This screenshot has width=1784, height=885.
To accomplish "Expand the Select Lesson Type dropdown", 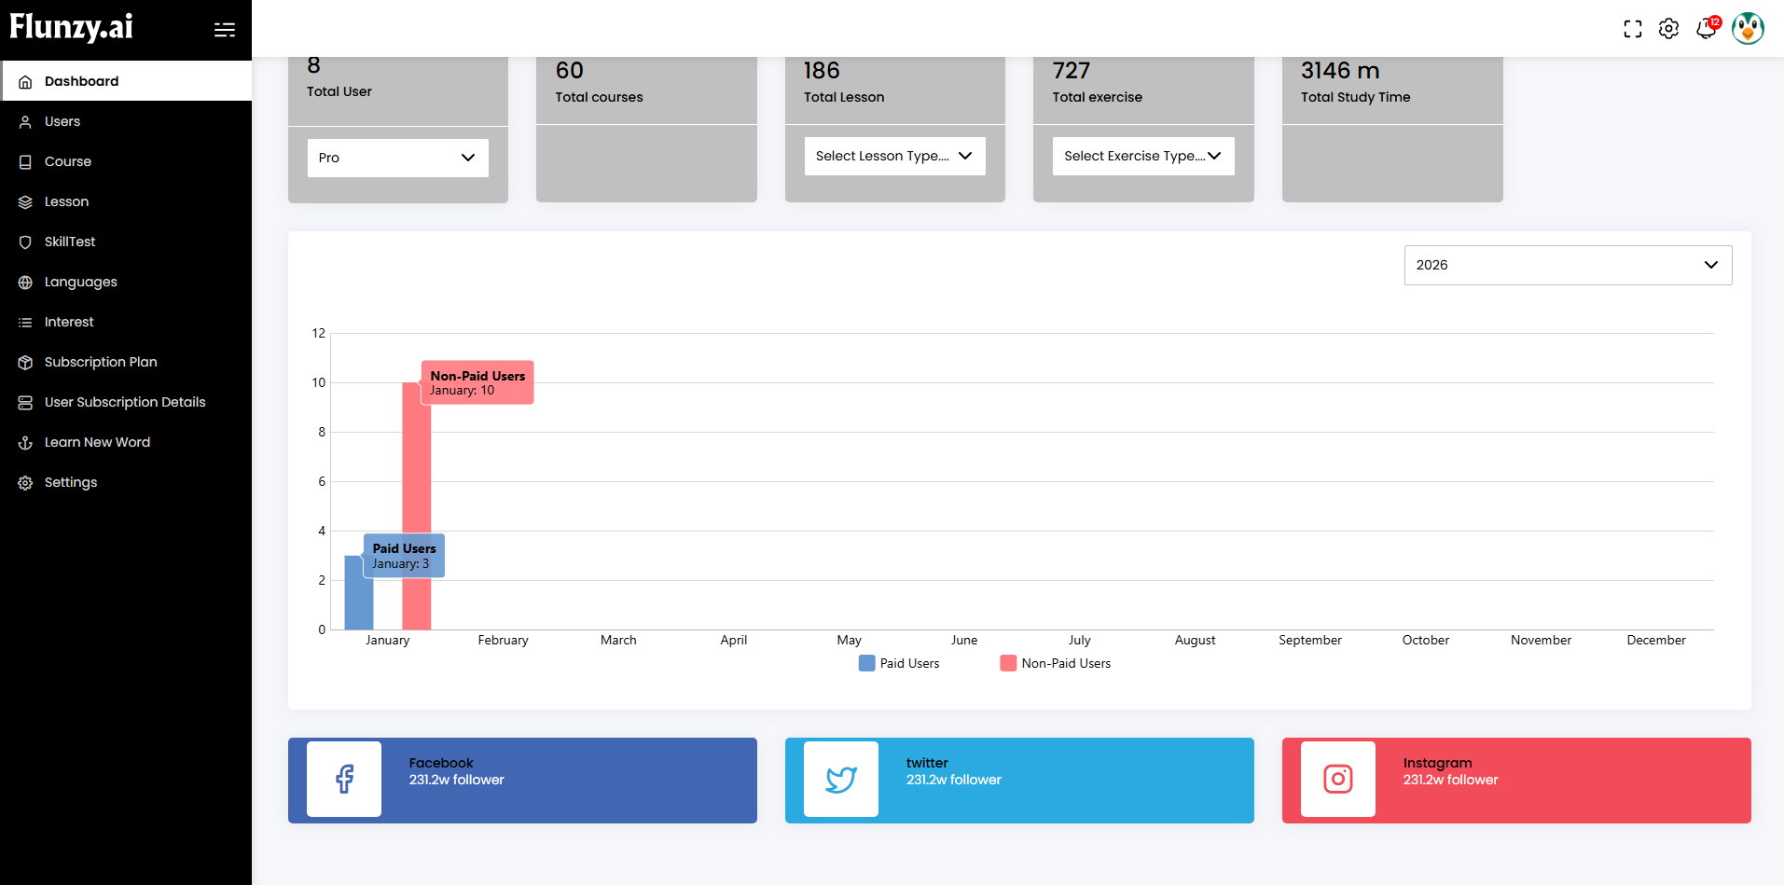I will [x=894, y=156].
